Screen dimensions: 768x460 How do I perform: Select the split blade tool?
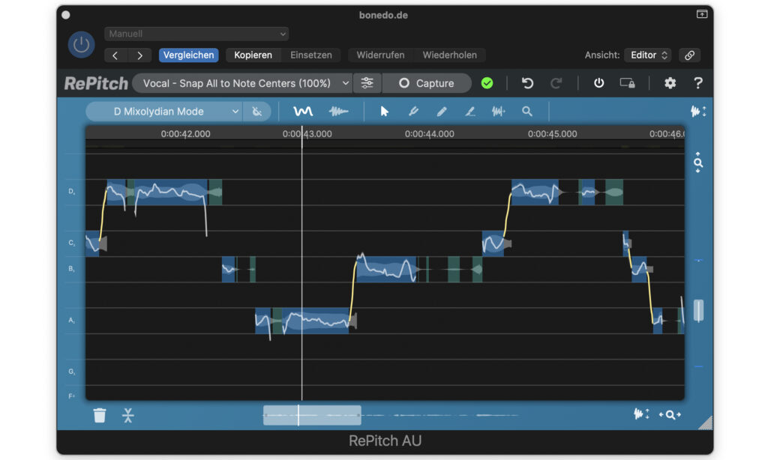(413, 112)
